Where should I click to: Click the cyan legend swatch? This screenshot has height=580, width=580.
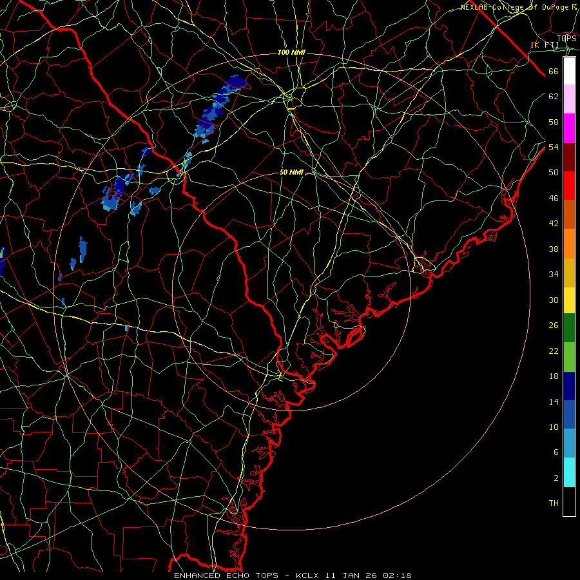click(x=569, y=472)
